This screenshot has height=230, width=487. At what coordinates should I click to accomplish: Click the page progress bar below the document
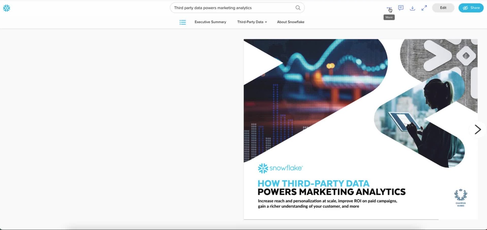[341, 219]
